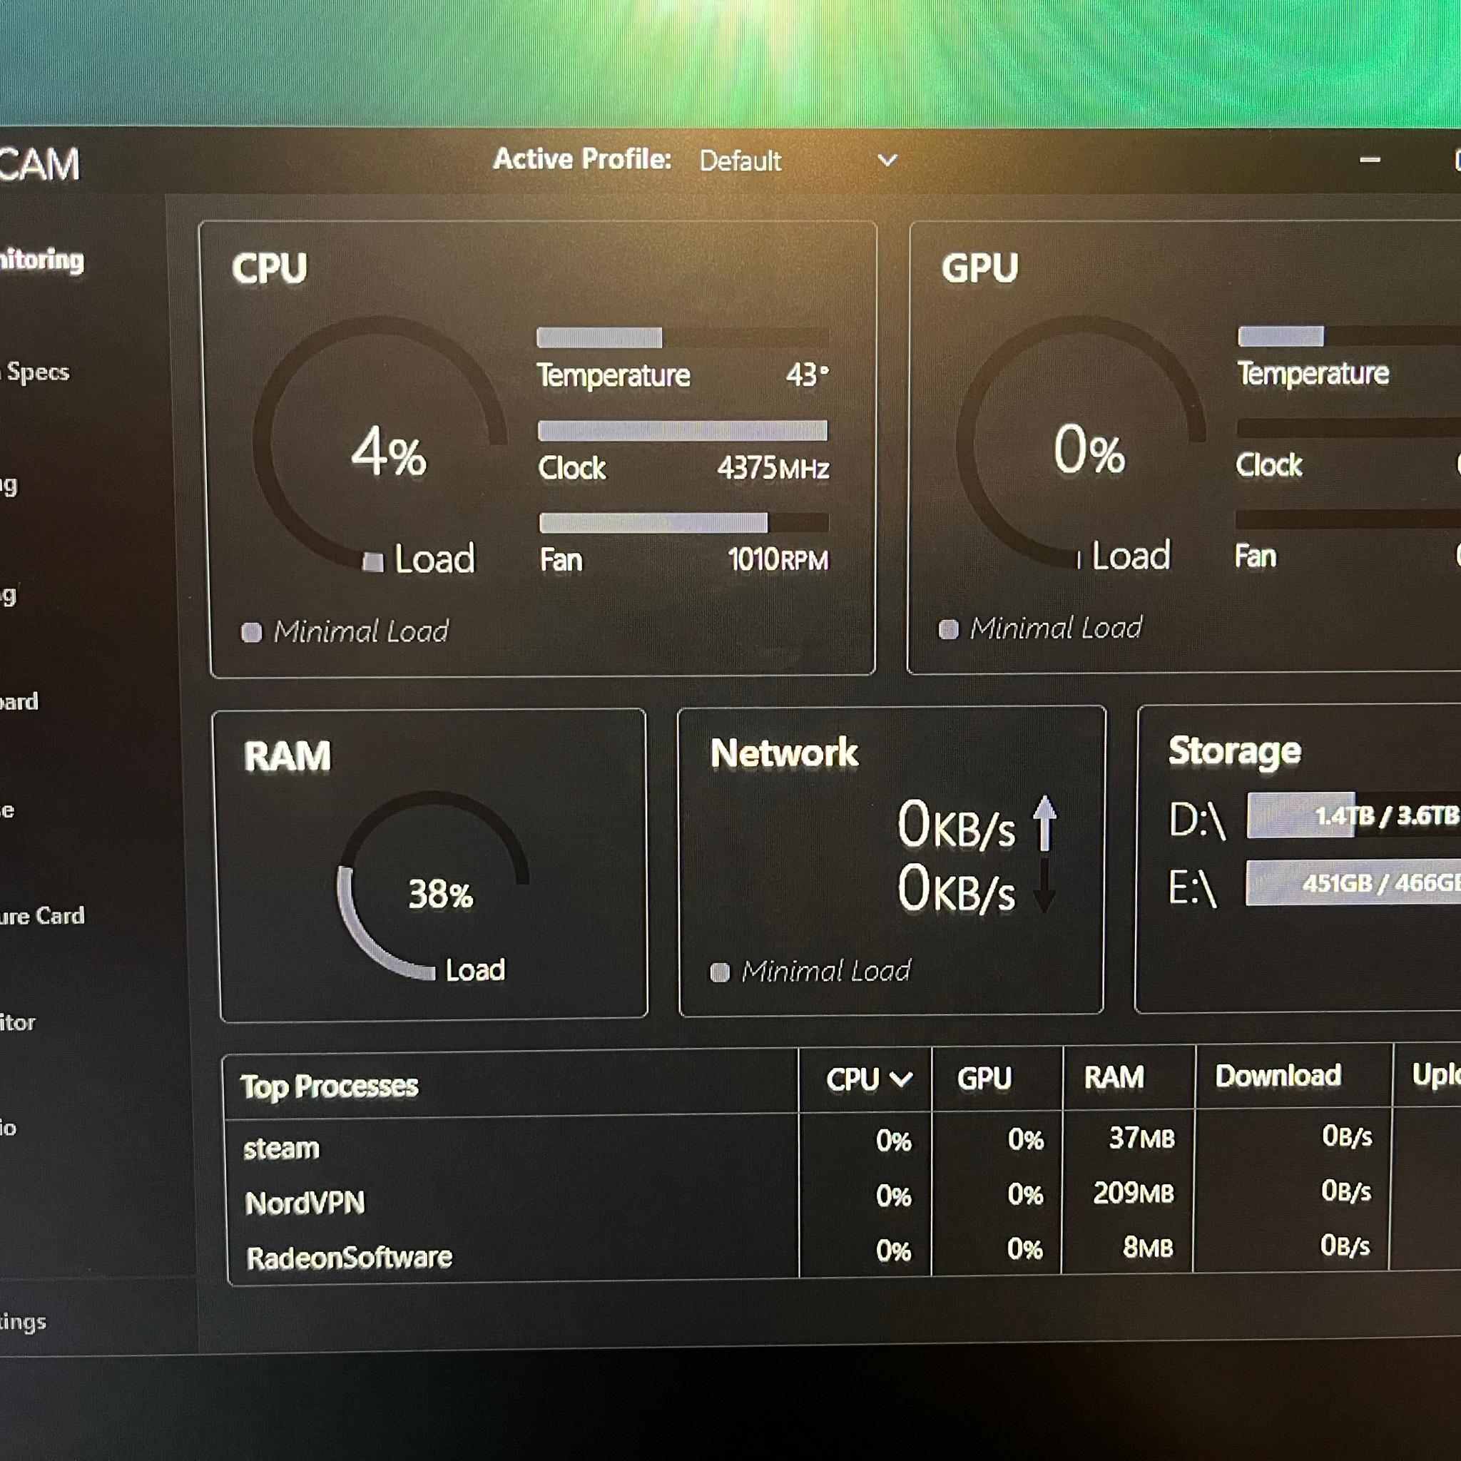Click the CAM logo
This screenshot has width=1461, height=1461.
[39, 165]
